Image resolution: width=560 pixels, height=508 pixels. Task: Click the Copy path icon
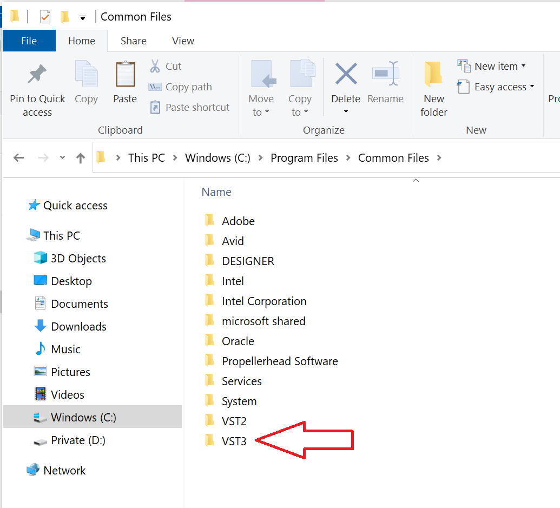pos(155,87)
